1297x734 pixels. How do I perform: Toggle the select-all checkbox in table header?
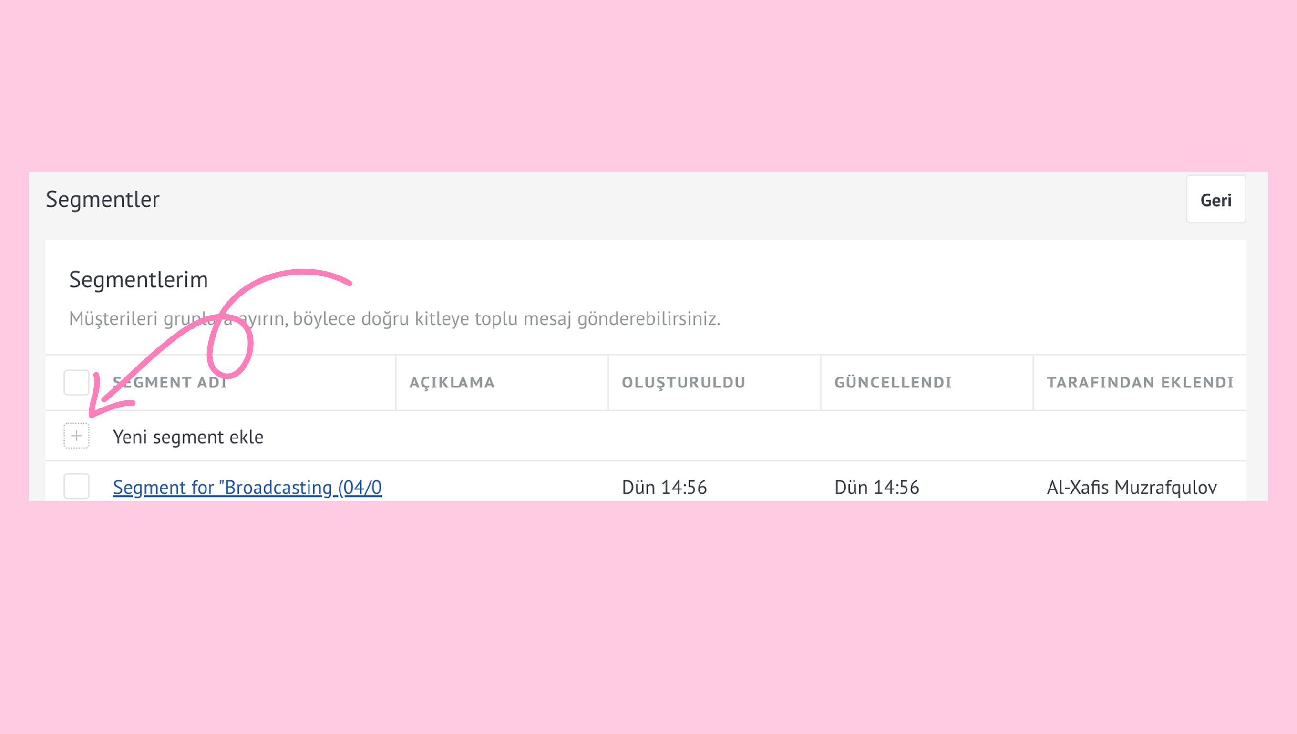pyautogui.click(x=76, y=382)
